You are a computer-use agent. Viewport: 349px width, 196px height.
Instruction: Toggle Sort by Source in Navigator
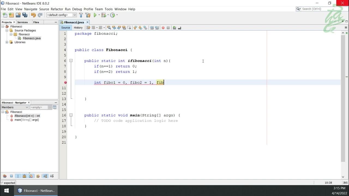(52, 176)
